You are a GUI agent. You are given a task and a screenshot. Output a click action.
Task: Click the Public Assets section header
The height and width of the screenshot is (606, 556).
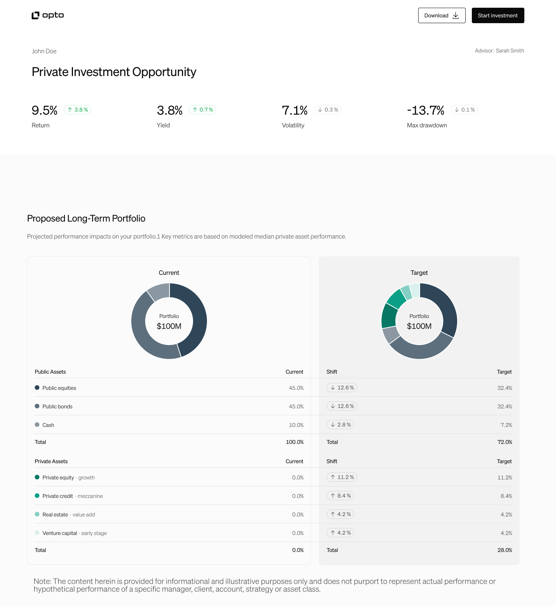pos(50,372)
